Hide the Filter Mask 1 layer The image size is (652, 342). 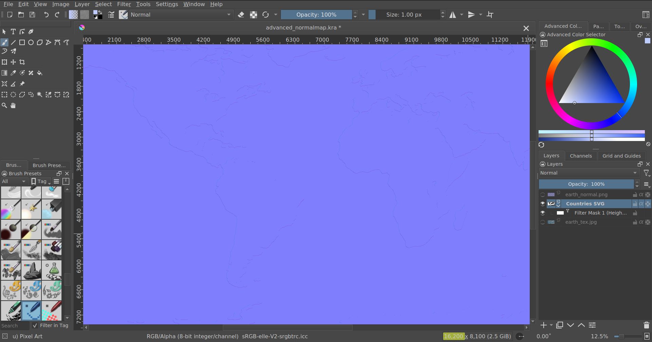coord(542,213)
